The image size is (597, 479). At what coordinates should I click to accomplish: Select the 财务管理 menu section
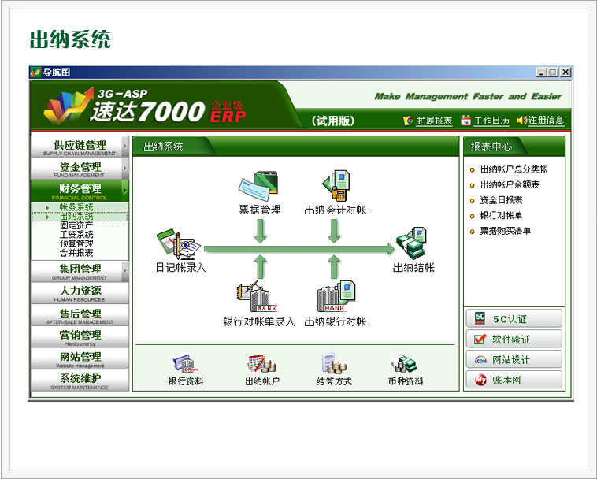(80, 191)
